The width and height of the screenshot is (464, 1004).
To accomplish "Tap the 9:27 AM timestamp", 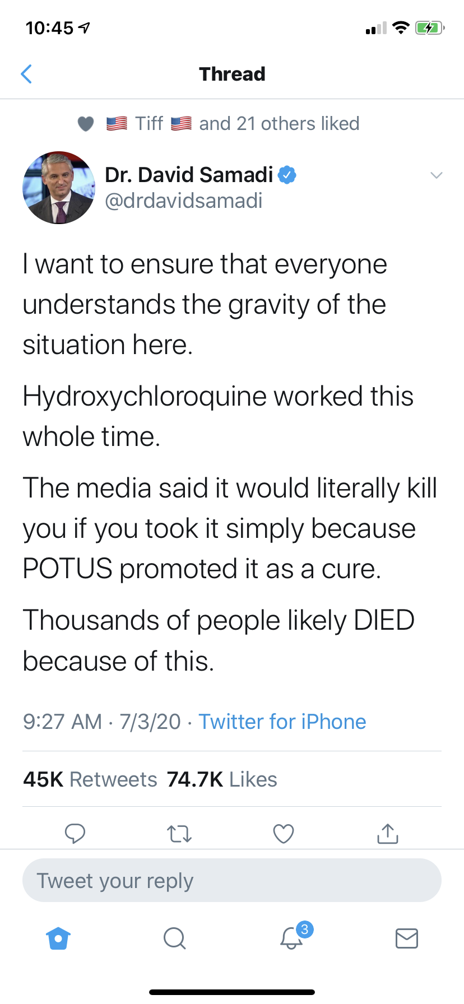I will click(62, 722).
